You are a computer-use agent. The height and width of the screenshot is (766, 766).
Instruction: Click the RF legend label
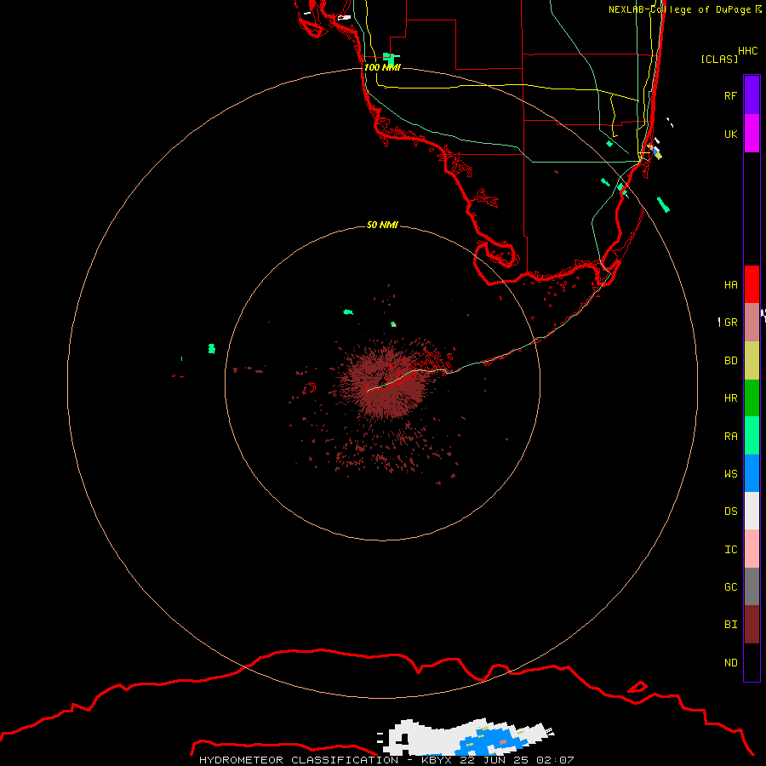[731, 95]
